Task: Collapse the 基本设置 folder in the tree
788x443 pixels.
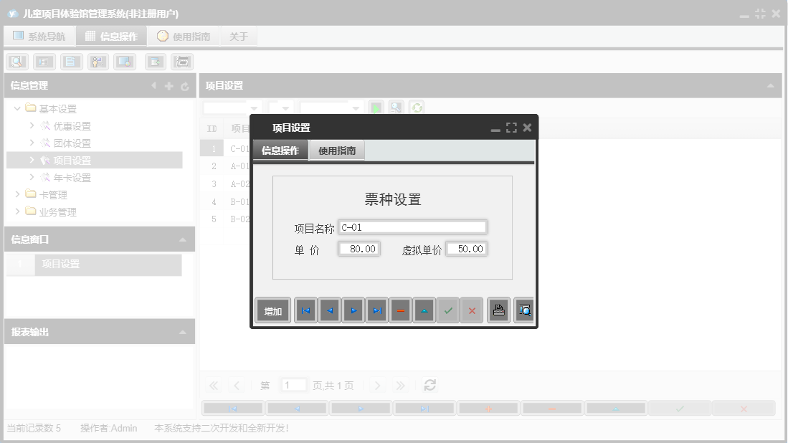Action: tap(17, 108)
